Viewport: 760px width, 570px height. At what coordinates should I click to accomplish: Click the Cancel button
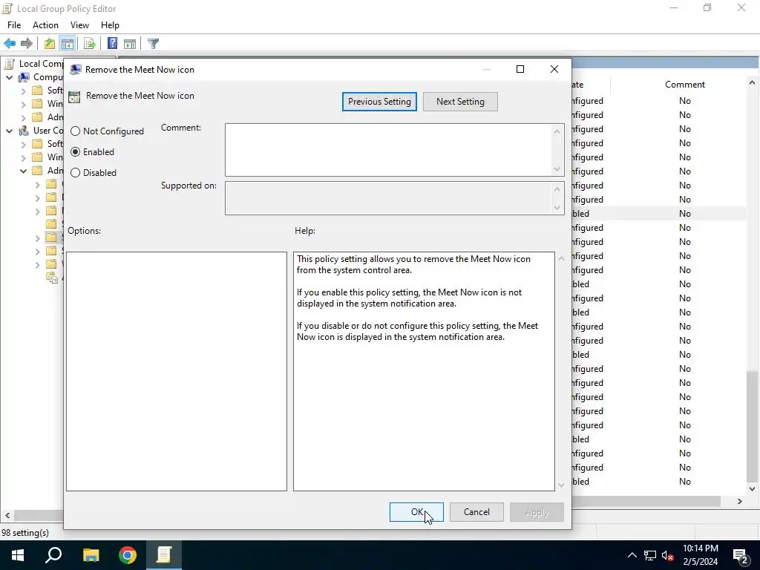coord(476,512)
